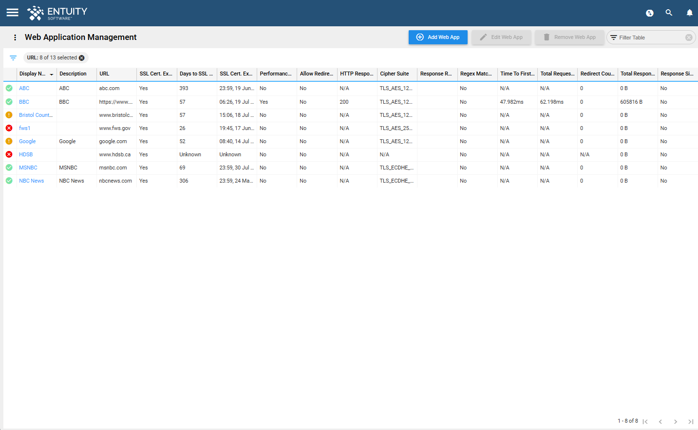Select the nbcnews.com URL cell
The height and width of the screenshot is (430, 698).
pyautogui.click(x=115, y=181)
